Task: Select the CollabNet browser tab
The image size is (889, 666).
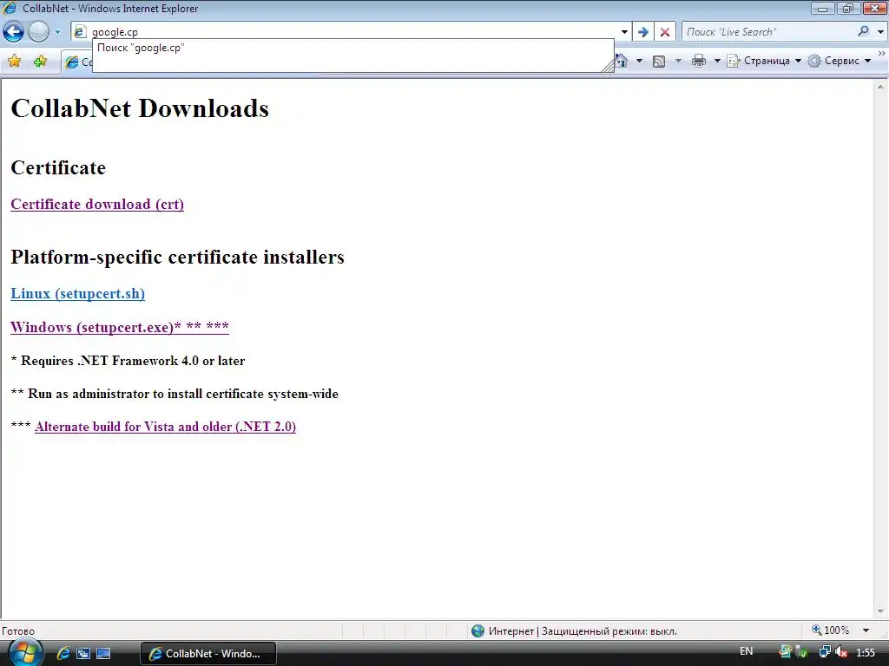Action: [77, 62]
